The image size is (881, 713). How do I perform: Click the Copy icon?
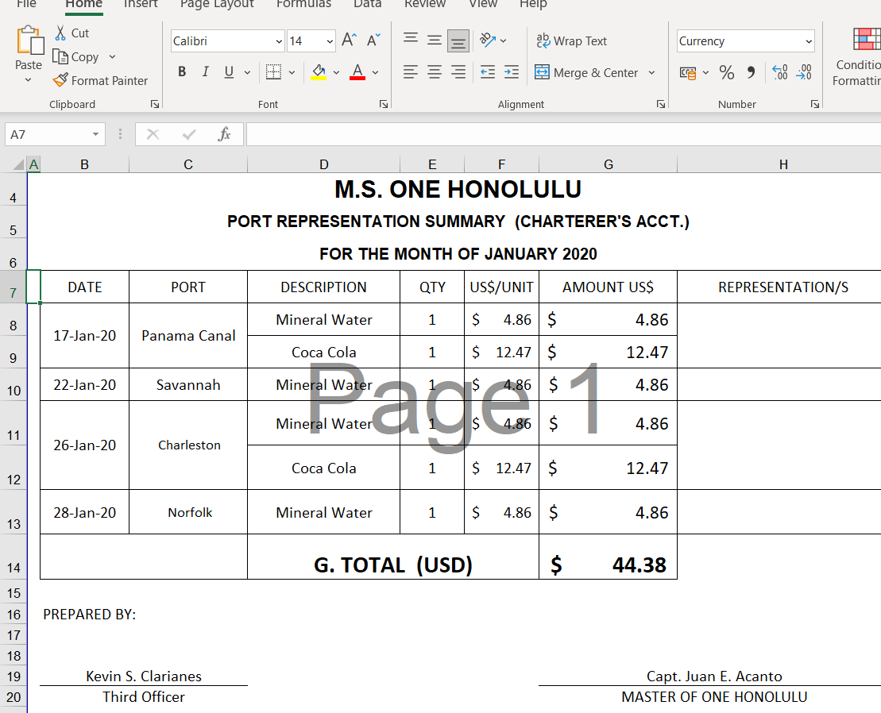60,56
